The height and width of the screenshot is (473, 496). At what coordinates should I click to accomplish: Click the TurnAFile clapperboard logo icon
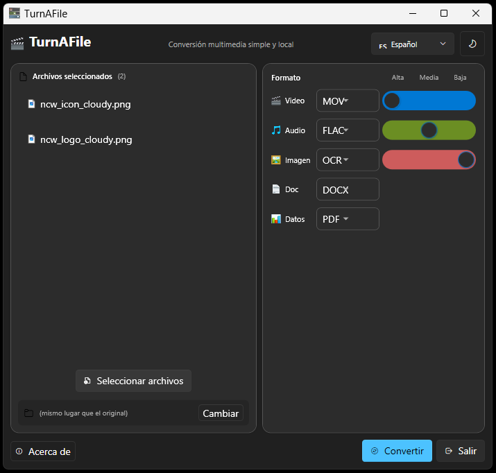coord(17,44)
